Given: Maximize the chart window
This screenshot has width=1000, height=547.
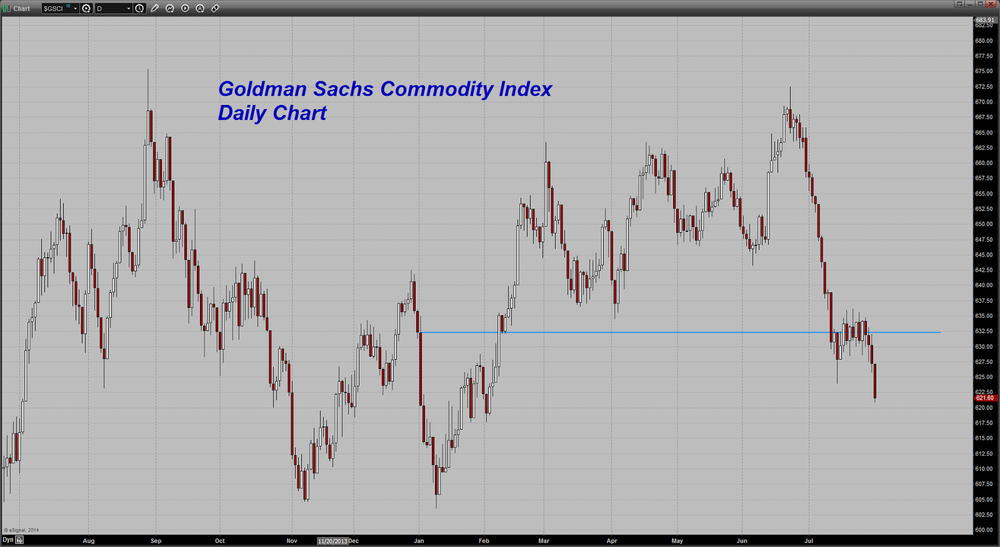Looking at the screenshot, I should (x=980, y=4).
